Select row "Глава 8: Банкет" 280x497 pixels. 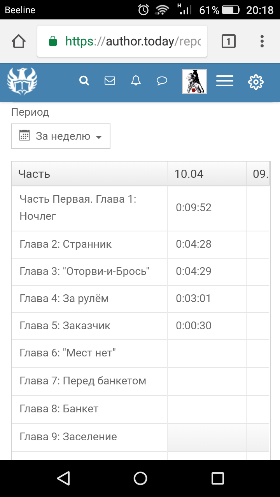[59, 409]
